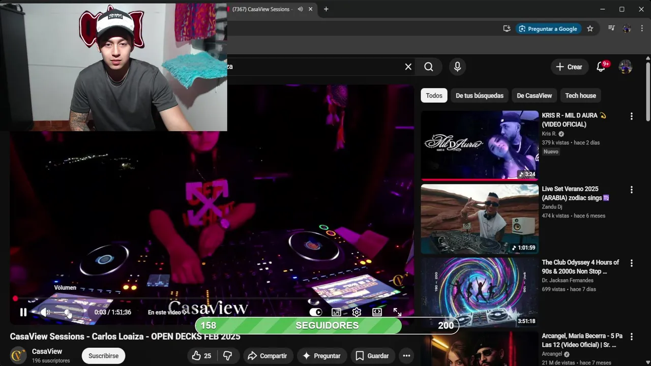651x366 pixels.
Task: Bookmark this page with star icon
Action: pos(590,29)
